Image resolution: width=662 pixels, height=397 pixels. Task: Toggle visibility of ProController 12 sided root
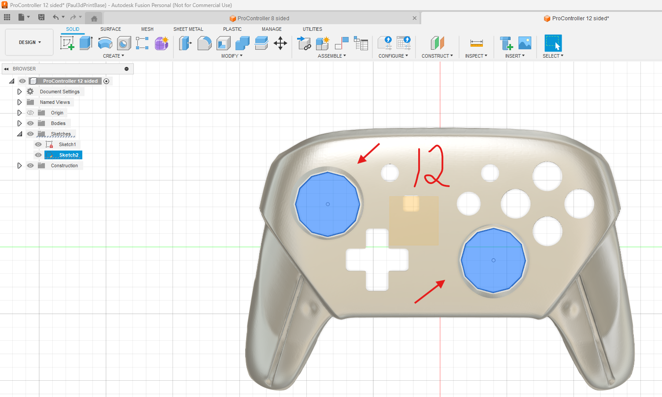click(22, 81)
